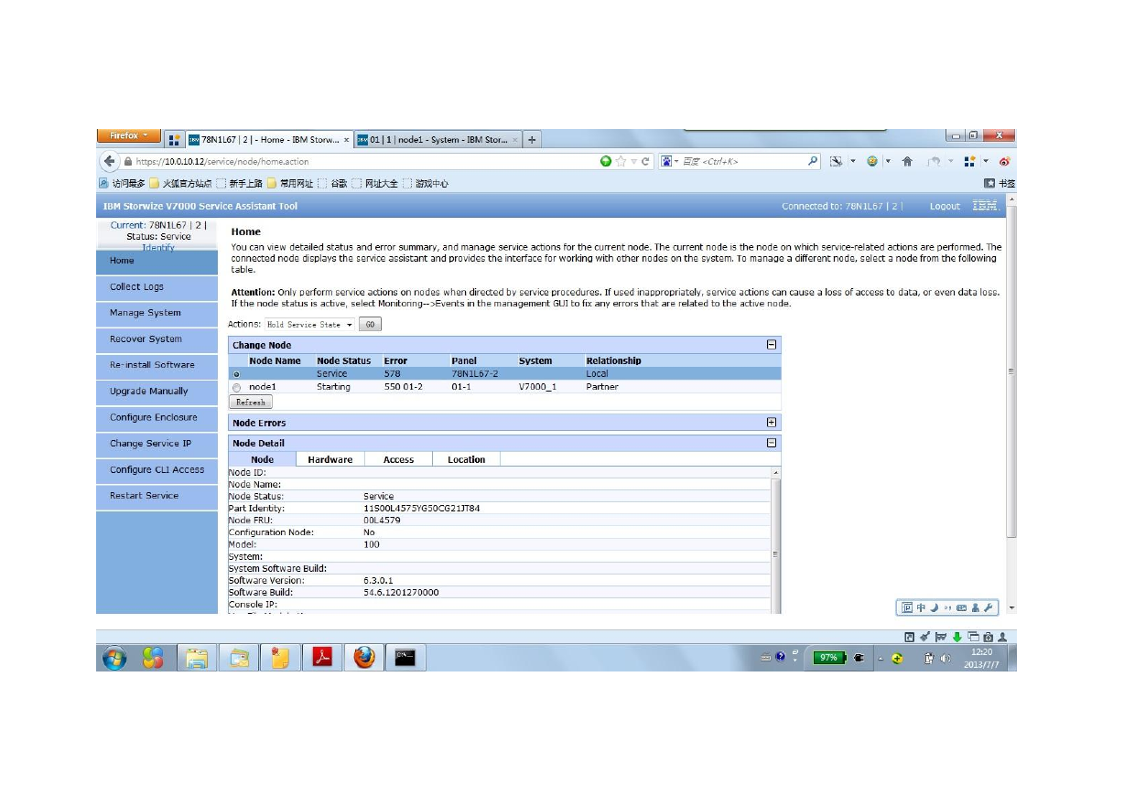This screenshot has height=795, width=1124.
Task: Open the 谷歌 bookmark
Action: point(332,184)
